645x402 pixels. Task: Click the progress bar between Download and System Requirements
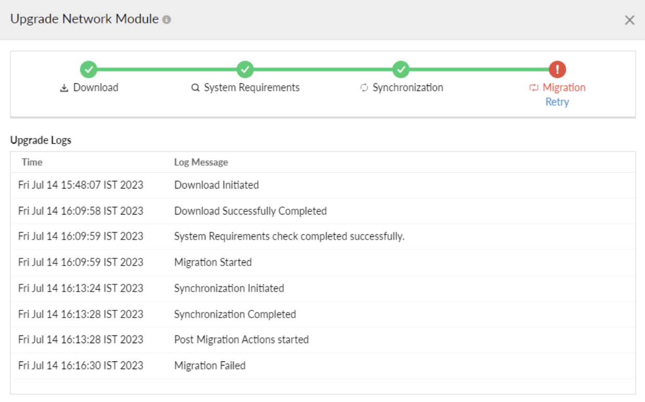[x=166, y=69]
